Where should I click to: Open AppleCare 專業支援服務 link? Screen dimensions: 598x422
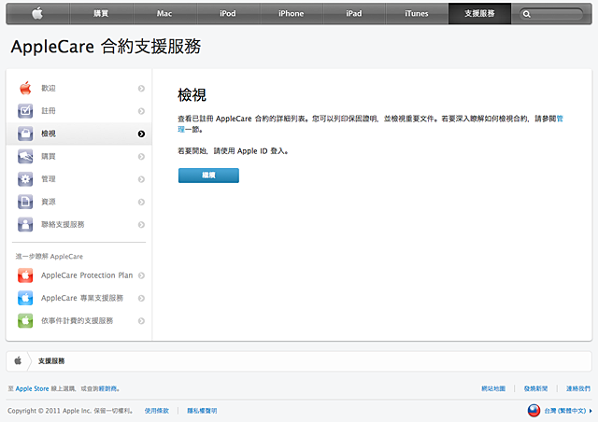click(82, 298)
